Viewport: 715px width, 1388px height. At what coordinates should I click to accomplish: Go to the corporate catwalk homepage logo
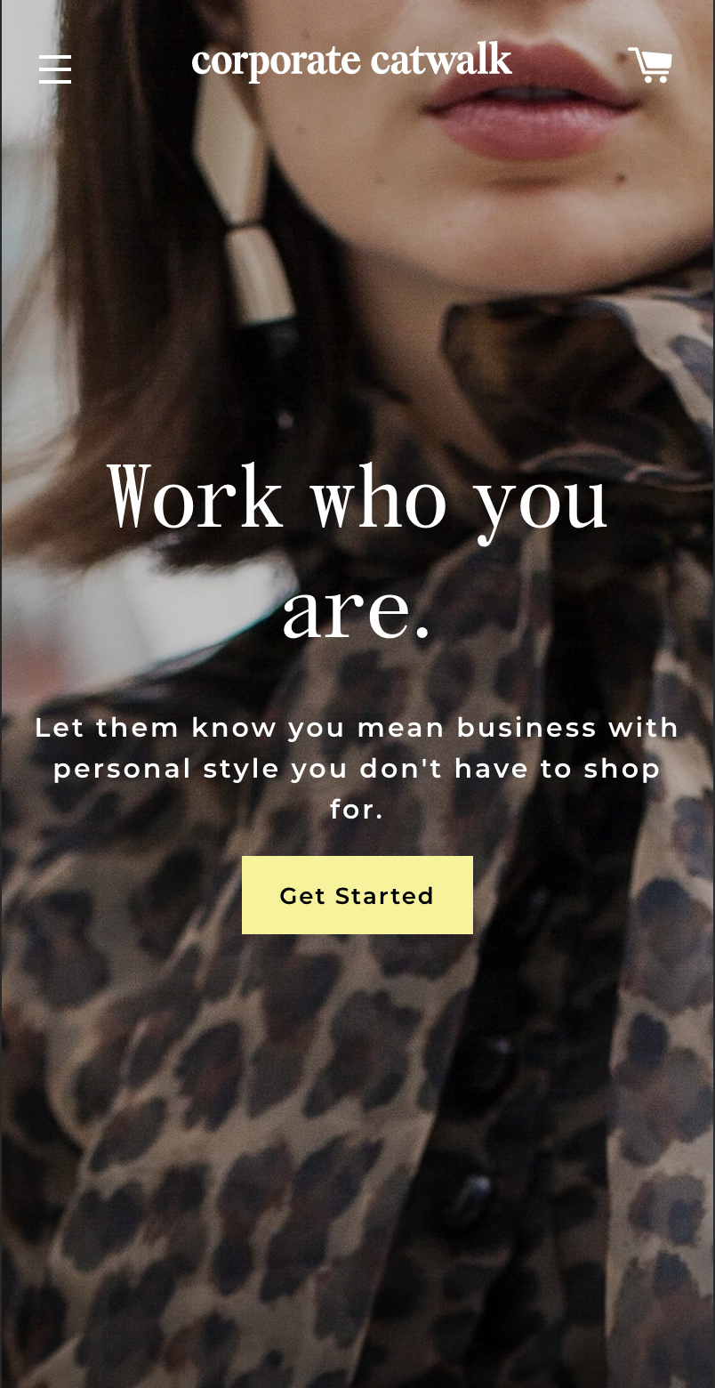tap(351, 61)
